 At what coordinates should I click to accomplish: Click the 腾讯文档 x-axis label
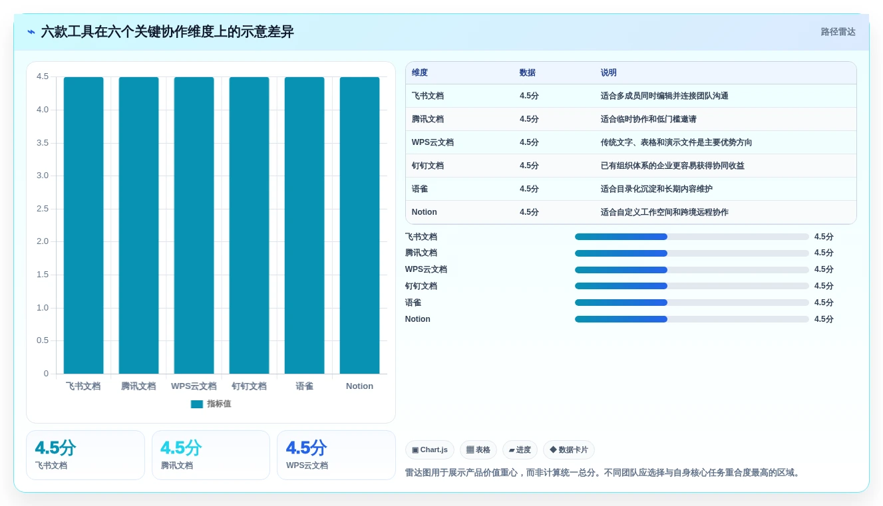pos(138,386)
